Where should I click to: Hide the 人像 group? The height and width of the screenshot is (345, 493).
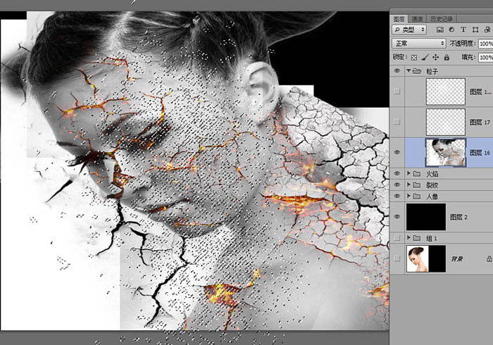(x=397, y=196)
